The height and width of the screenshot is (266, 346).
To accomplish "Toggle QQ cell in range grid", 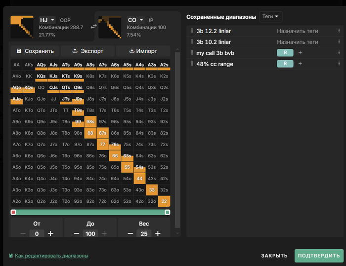I will [41, 87].
